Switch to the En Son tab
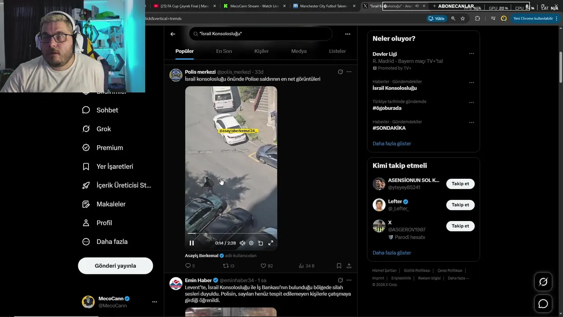The image size is (563, 317). tap(224, 51)
